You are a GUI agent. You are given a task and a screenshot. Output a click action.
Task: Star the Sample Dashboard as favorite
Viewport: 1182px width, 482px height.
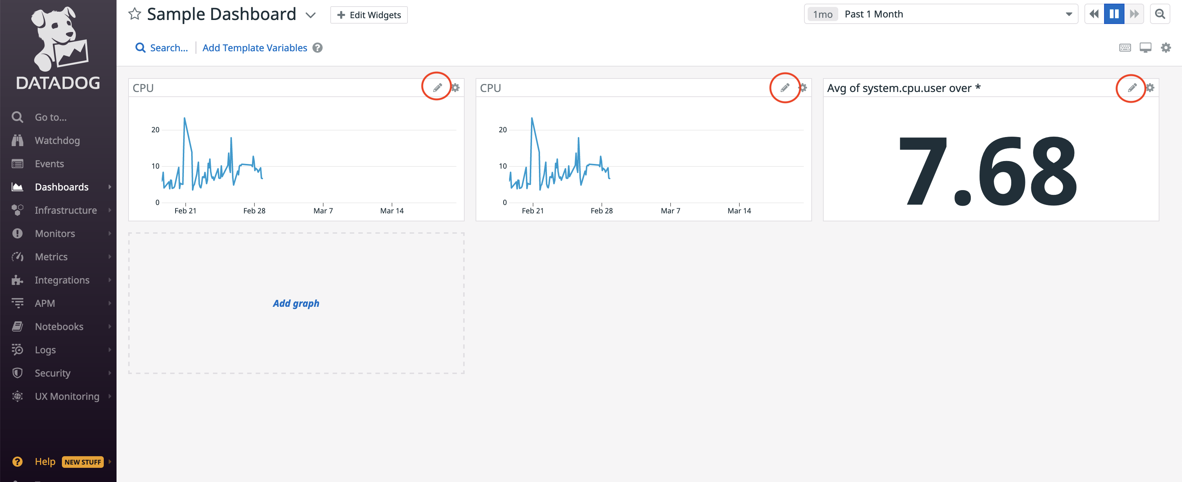[x=134, y=14]
